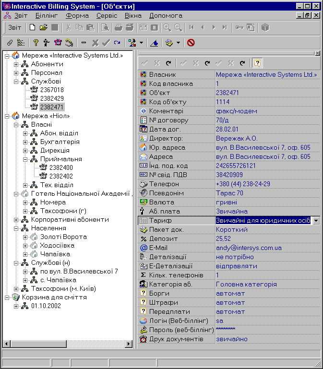
Task: Open the Форма menu
Action: coord(77,15)
